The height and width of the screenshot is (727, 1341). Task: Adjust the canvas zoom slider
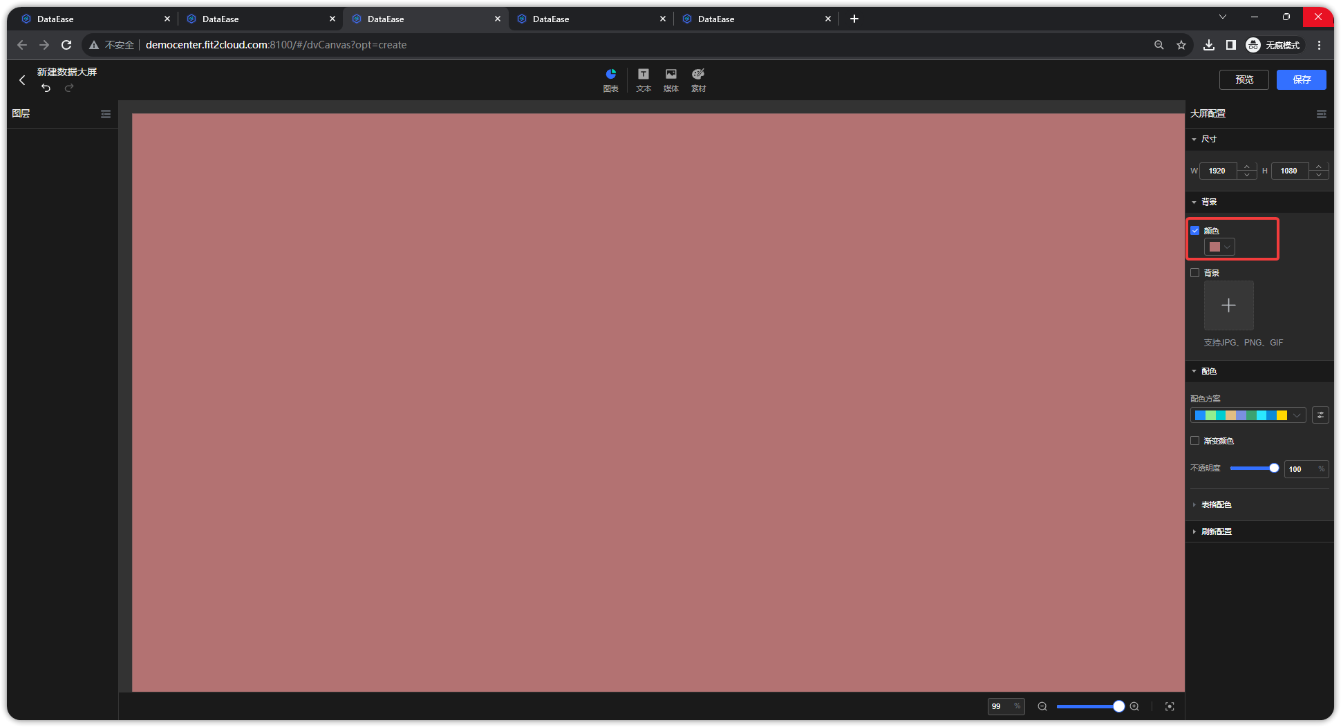coord(1089,706)
